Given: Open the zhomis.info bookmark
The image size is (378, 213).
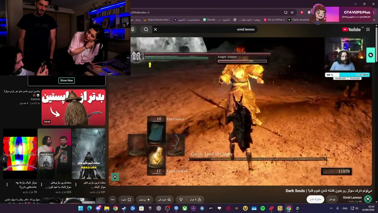Looking at the screenshot, I should click(157, 20).
